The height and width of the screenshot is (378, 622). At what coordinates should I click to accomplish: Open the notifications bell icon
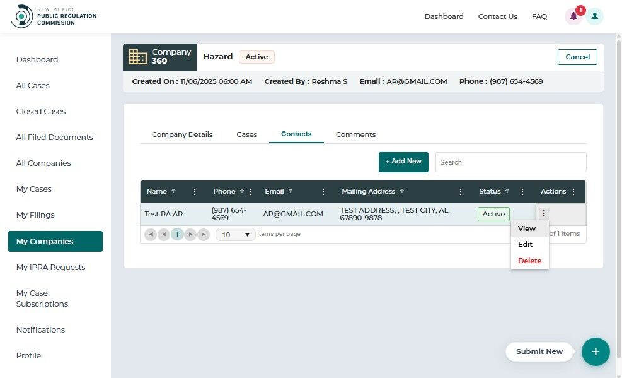tap(573, 16)
